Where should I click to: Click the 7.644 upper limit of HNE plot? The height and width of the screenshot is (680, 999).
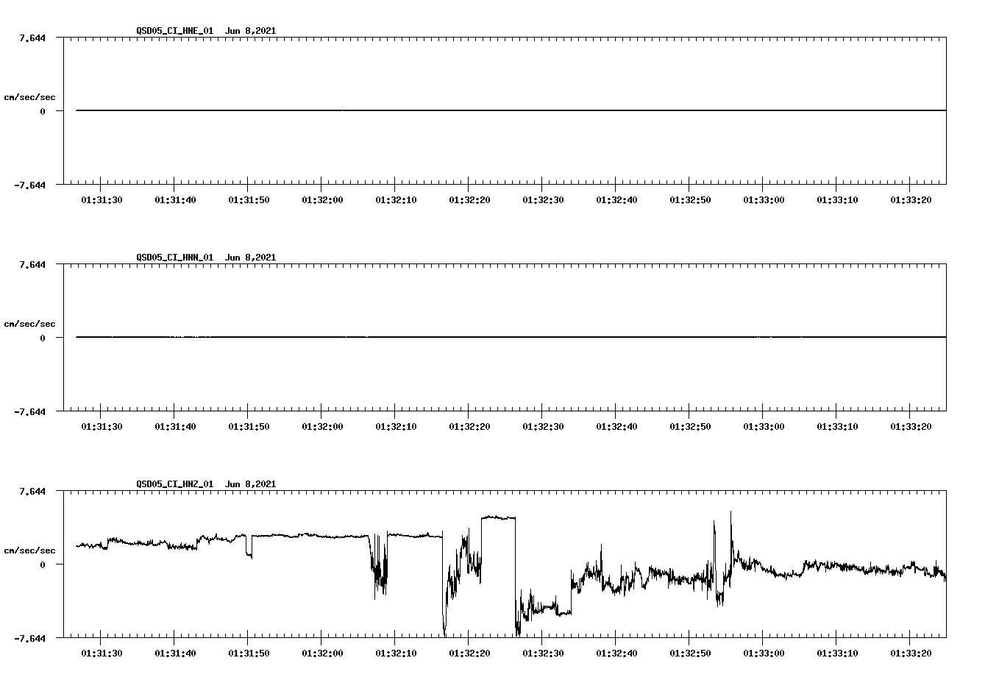[x=32, y=38]
